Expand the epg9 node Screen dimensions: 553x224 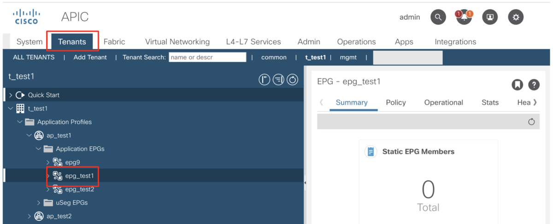48,162
